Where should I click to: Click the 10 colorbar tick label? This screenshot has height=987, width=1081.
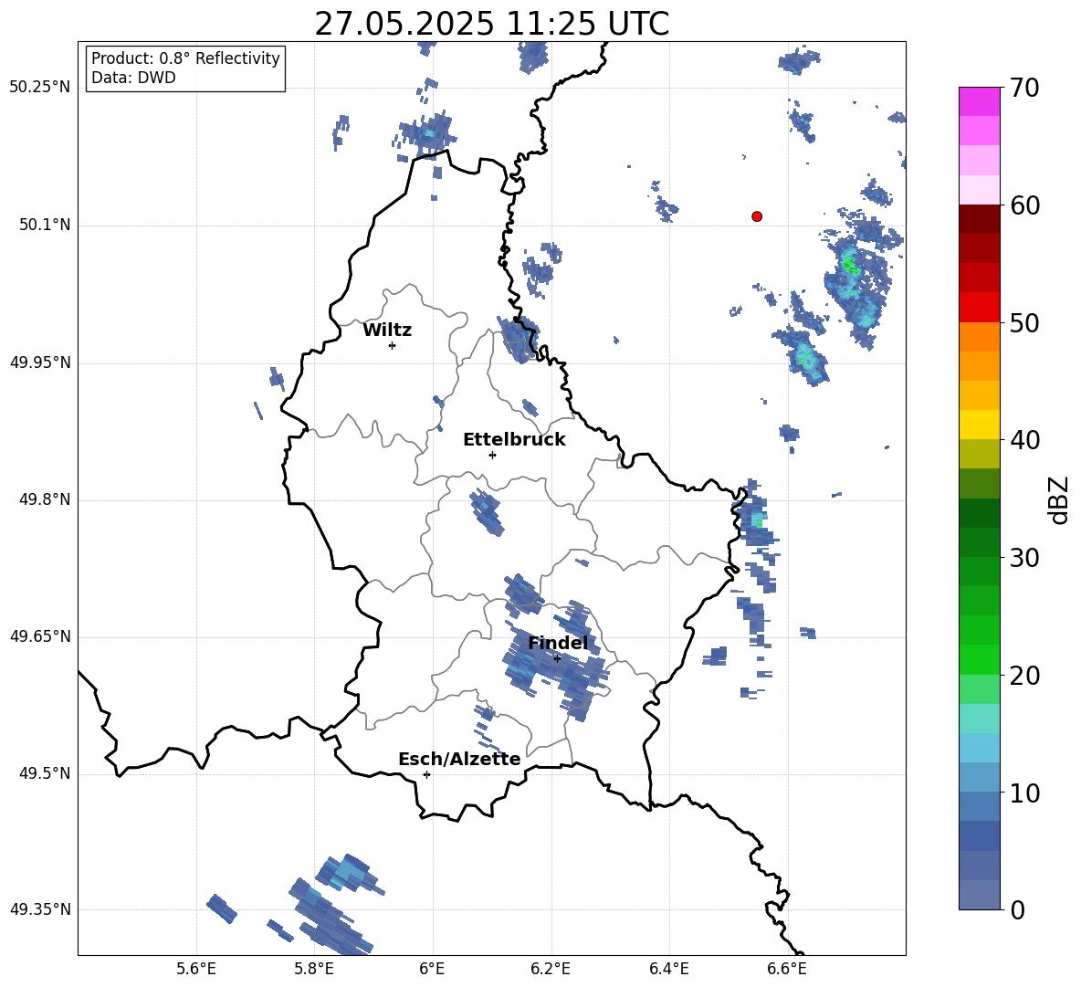1023,793
